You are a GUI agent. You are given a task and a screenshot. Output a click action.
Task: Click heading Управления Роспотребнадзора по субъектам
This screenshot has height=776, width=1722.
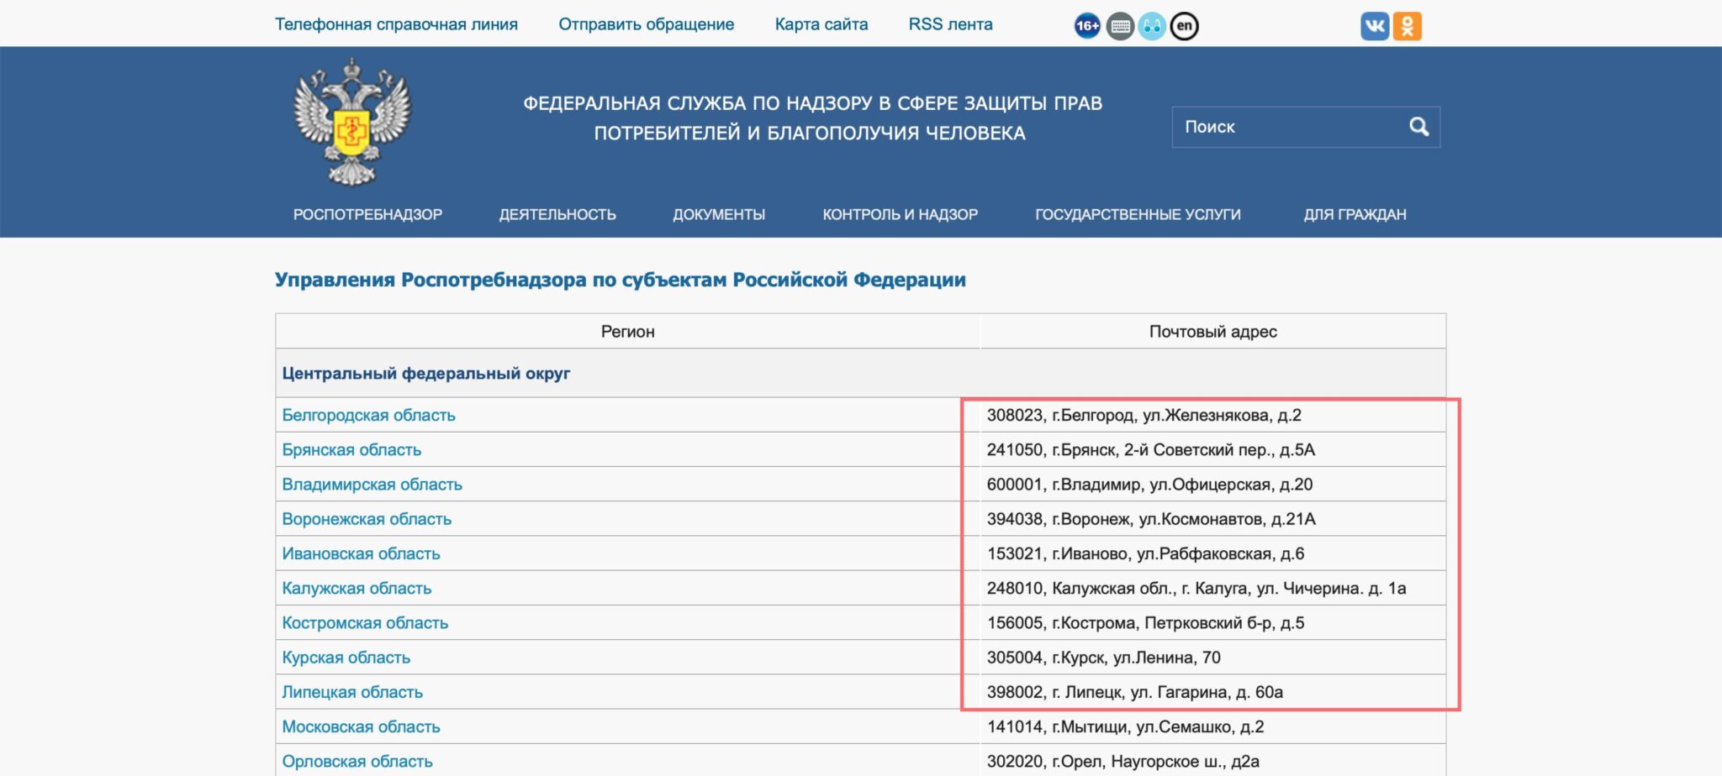[x=620, y=281]
